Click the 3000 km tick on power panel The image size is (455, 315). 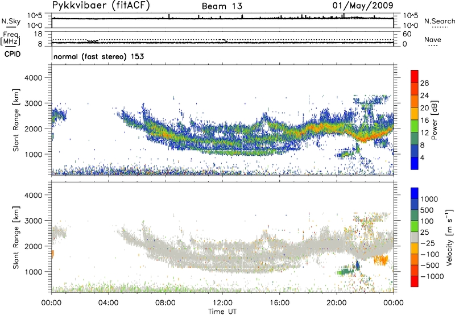click(34, 103)
